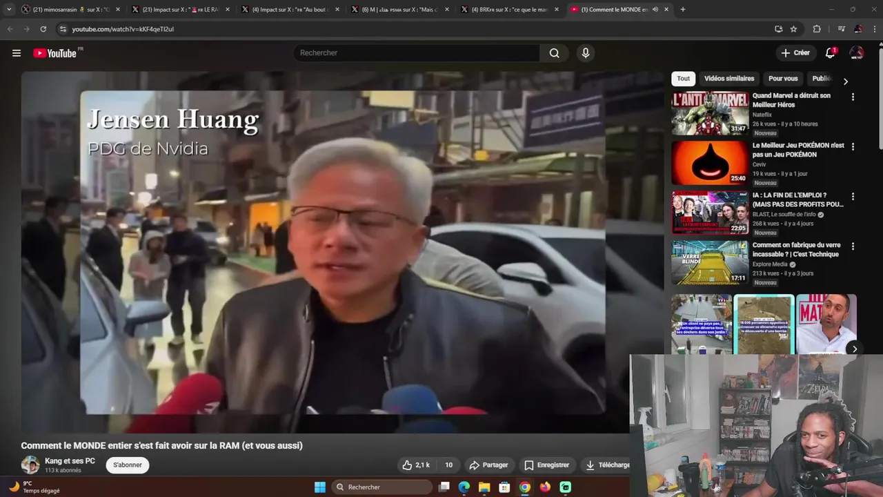Open the account avatar menu
Viewport: 883px width, 497px height.
click(x=856, y=53)
